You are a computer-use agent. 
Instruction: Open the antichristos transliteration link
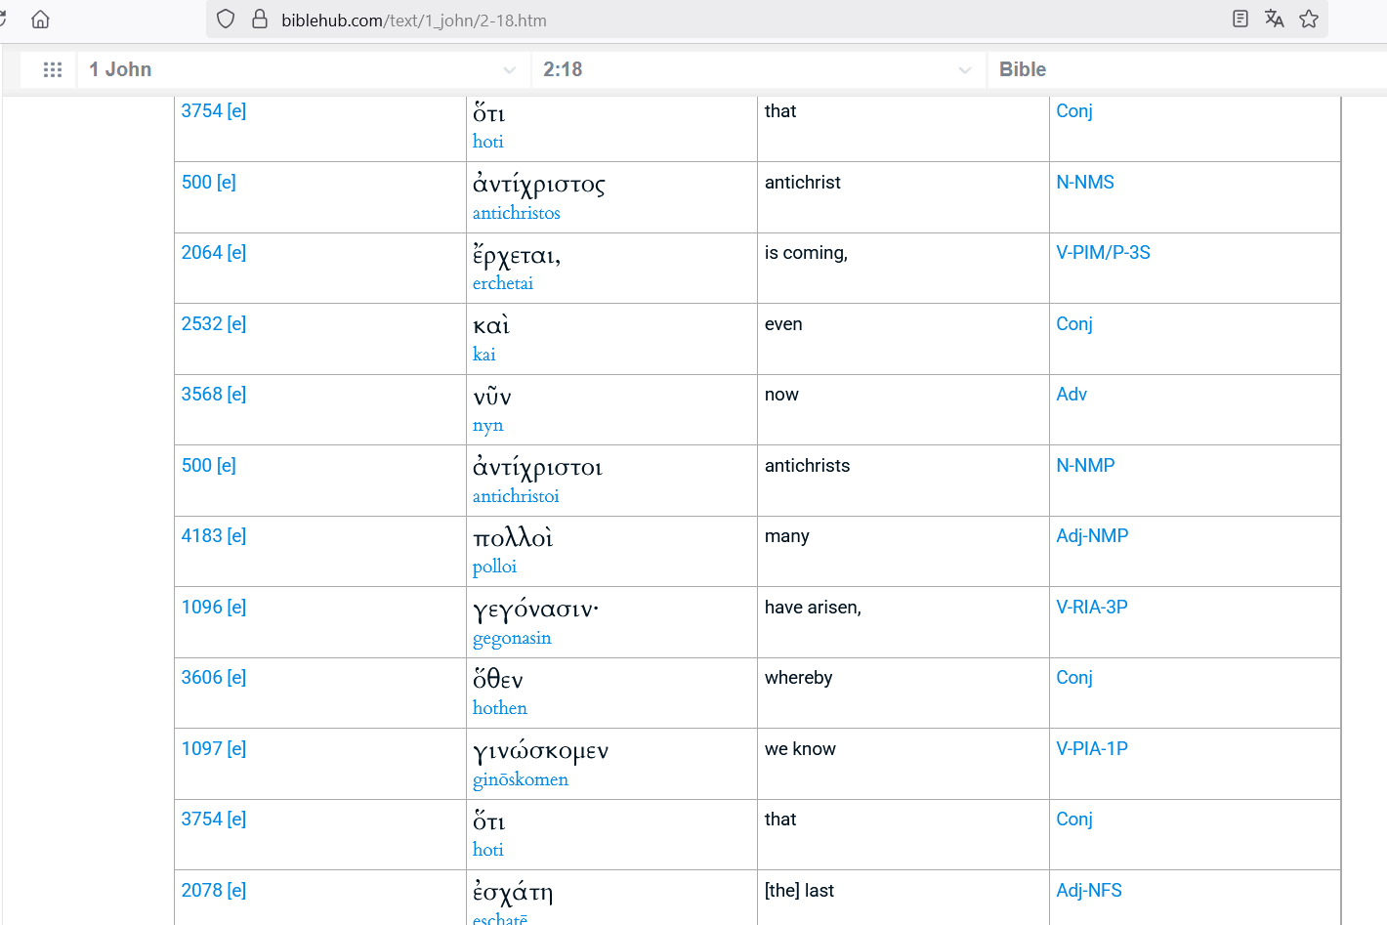pos(517,213)
